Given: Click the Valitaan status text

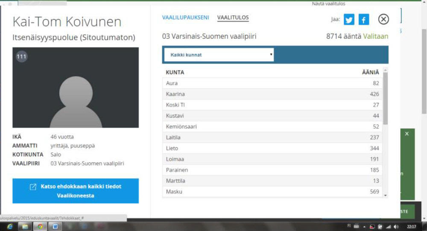Looking at the screenshot, I should [375, 36].
